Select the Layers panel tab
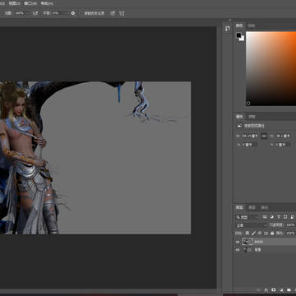296x296 pixels. click(x=239, y=207)
